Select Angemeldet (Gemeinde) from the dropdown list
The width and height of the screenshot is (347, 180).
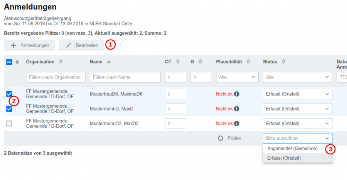pyautogui.click(x=293, y=149)
